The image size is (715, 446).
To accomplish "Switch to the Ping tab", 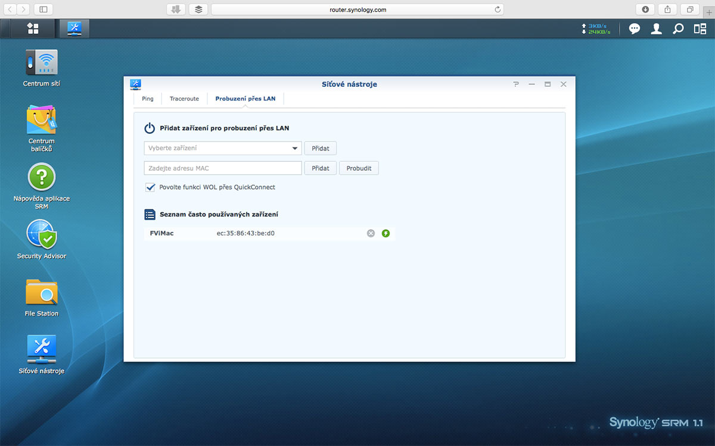I will tap(148, 99).
